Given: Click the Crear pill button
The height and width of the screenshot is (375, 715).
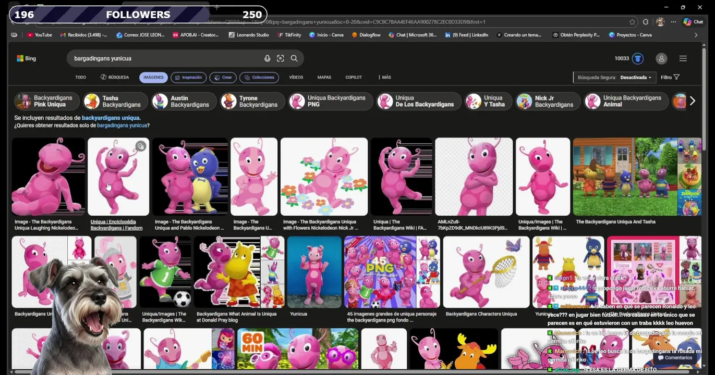Looking at the screenshot, I should 223,77.
